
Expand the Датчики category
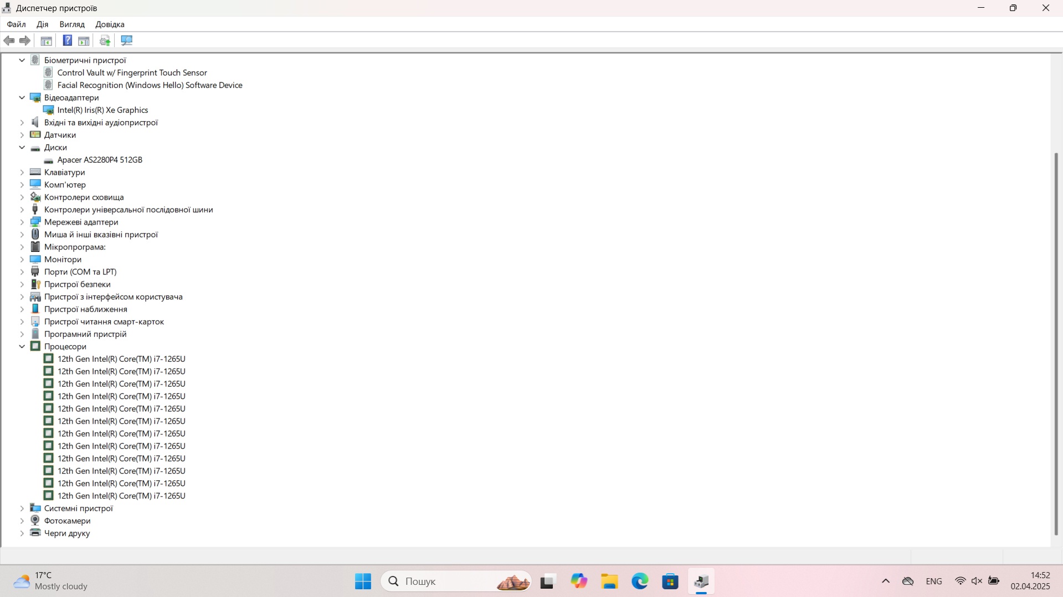(22, 134)
